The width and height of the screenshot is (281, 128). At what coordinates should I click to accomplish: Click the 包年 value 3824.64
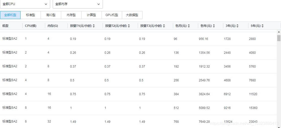tap(204, 94)
